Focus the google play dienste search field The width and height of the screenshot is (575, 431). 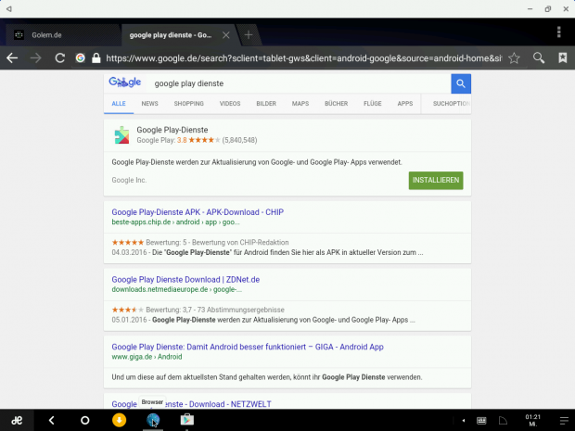click(x=300, y=83)
